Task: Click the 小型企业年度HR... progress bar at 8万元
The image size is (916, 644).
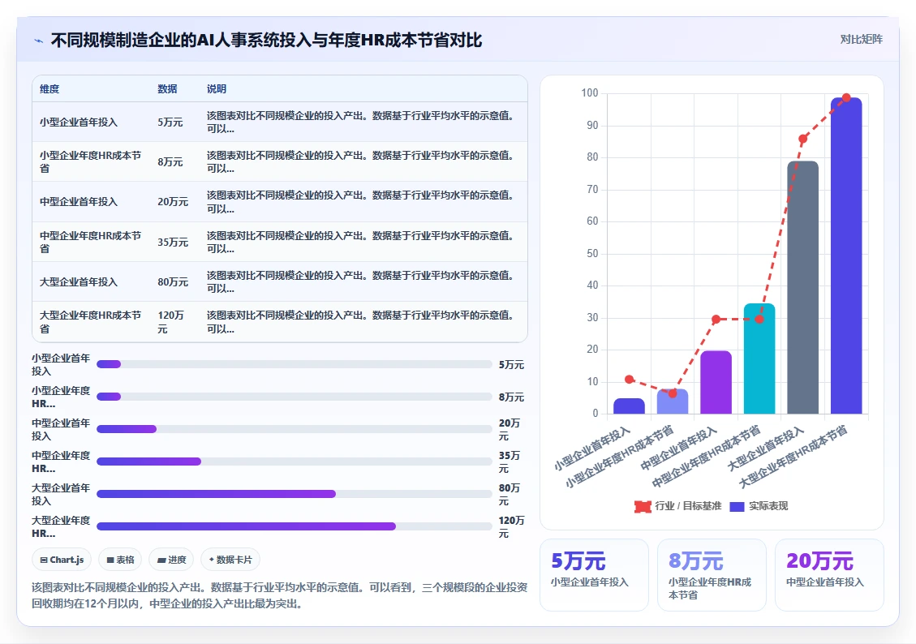Action: [x=295, y=397]
